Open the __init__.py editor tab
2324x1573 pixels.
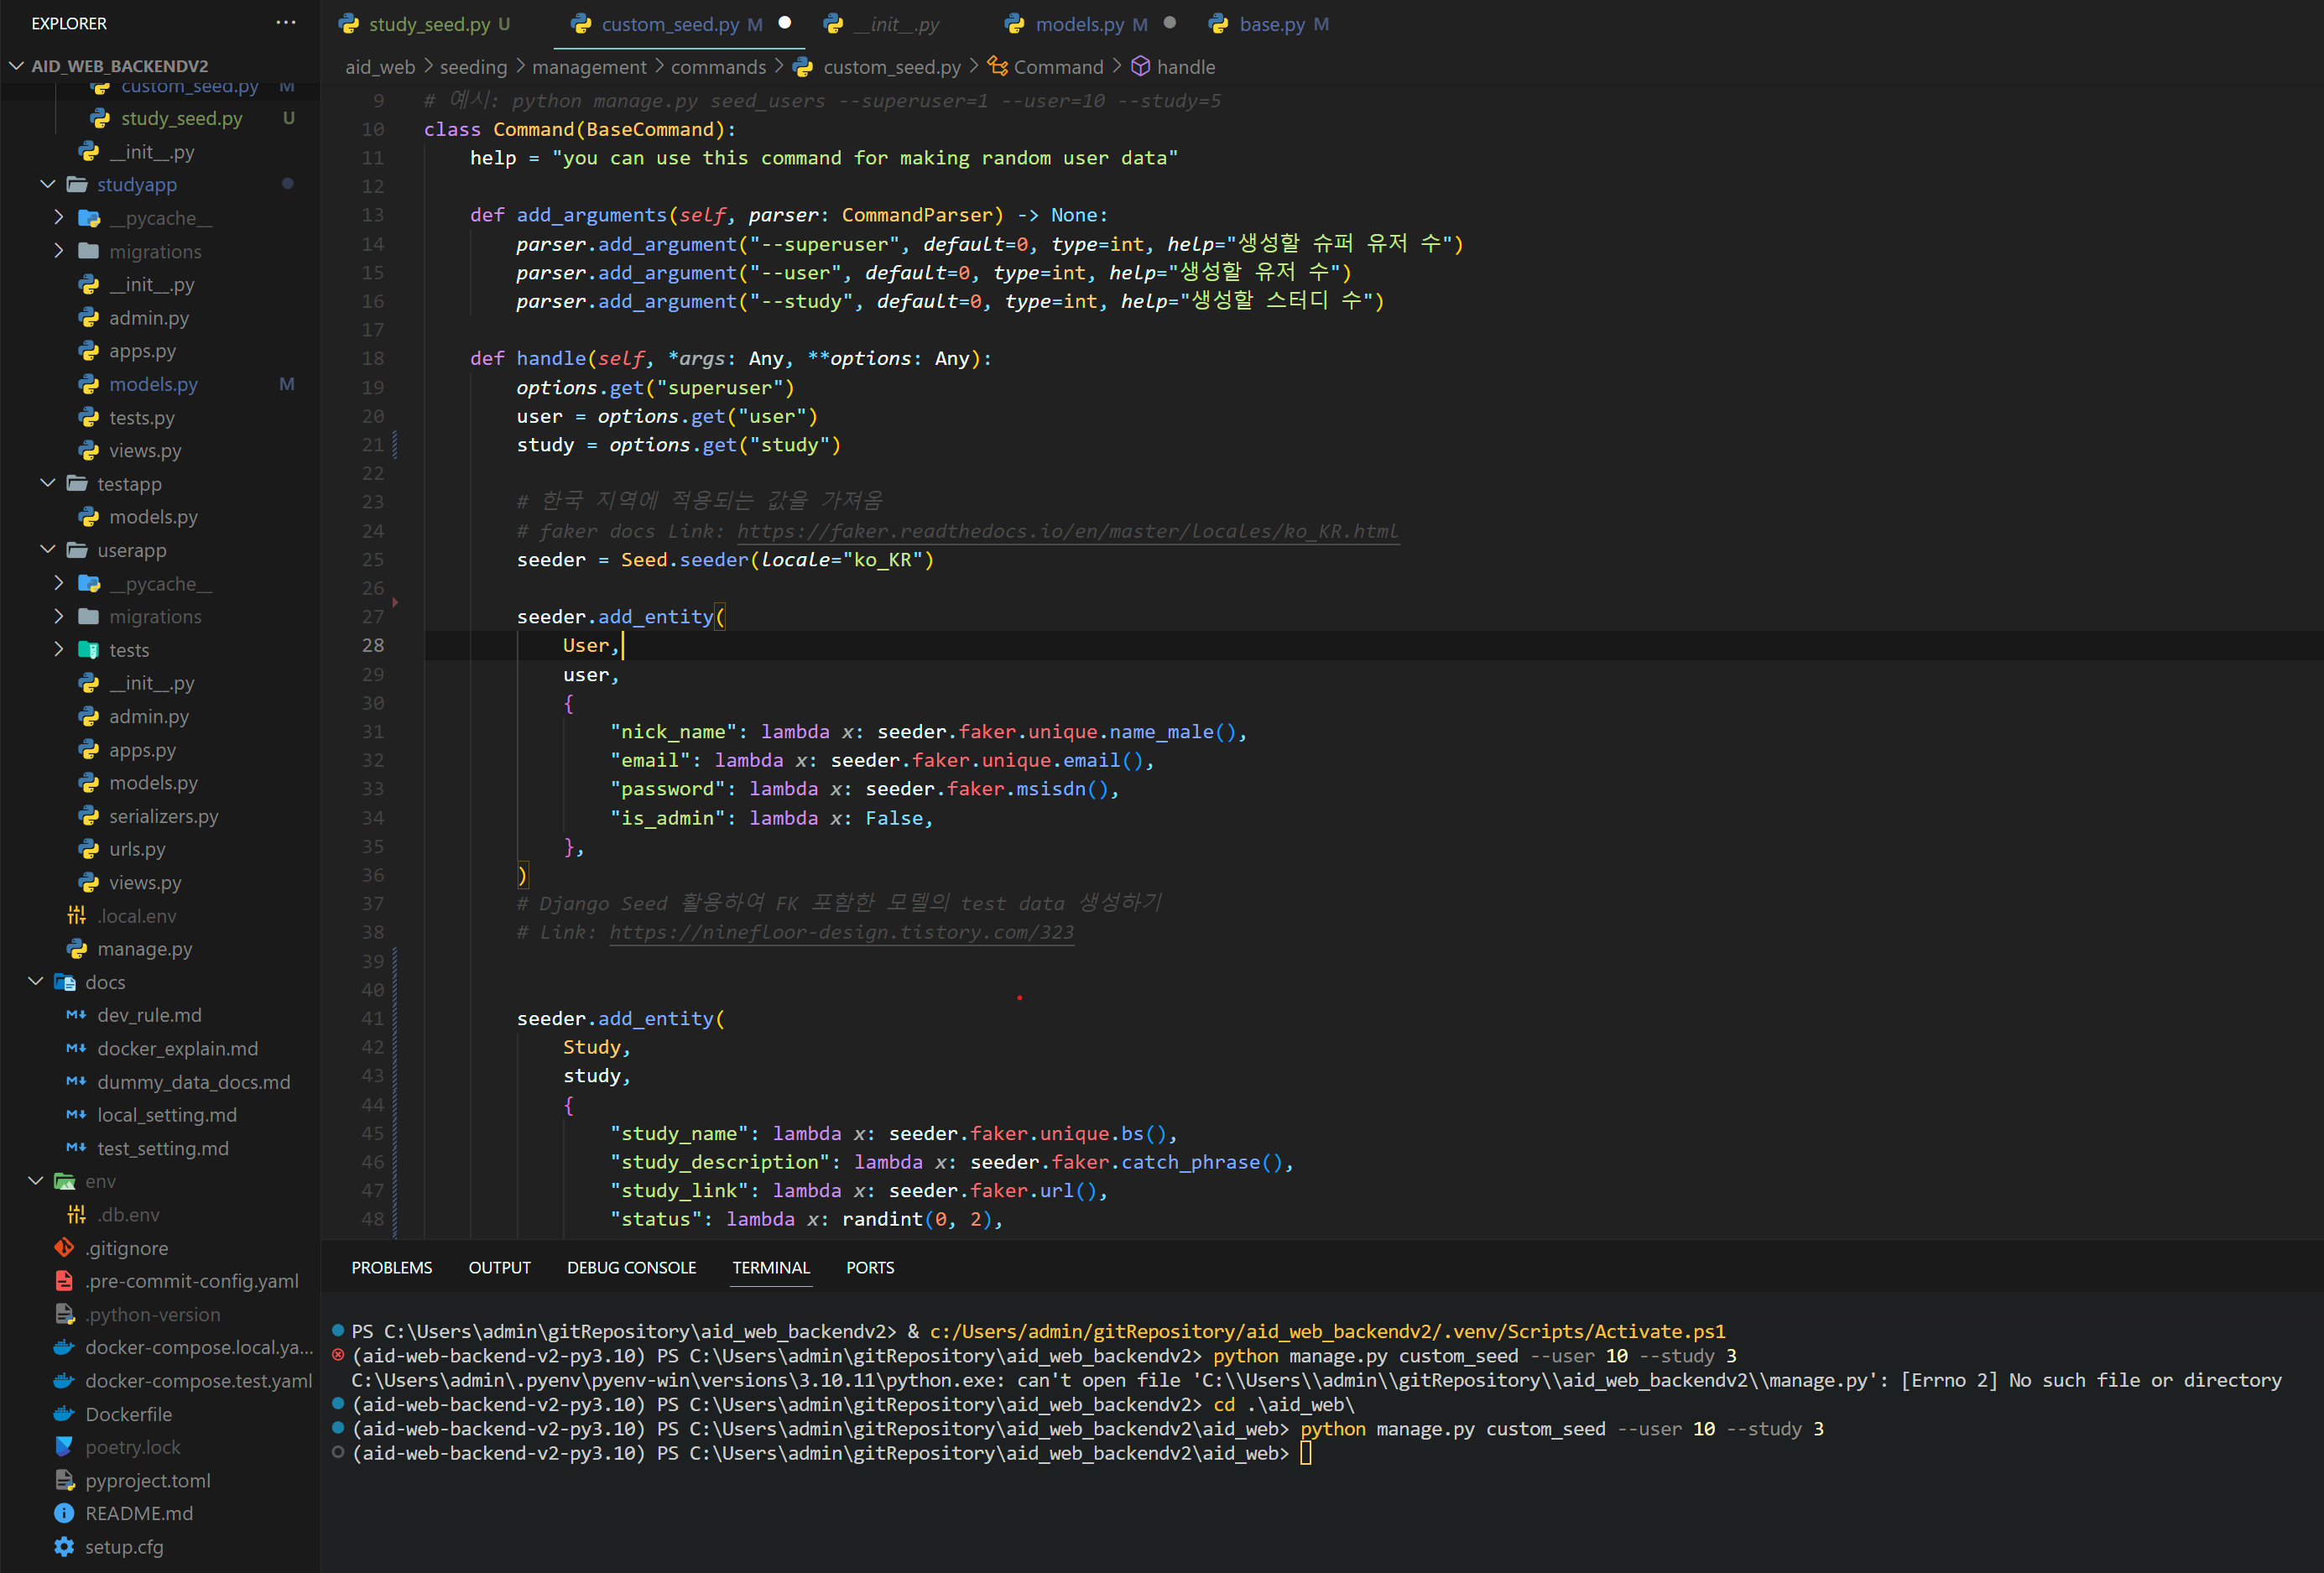click(x=882, y=24)
